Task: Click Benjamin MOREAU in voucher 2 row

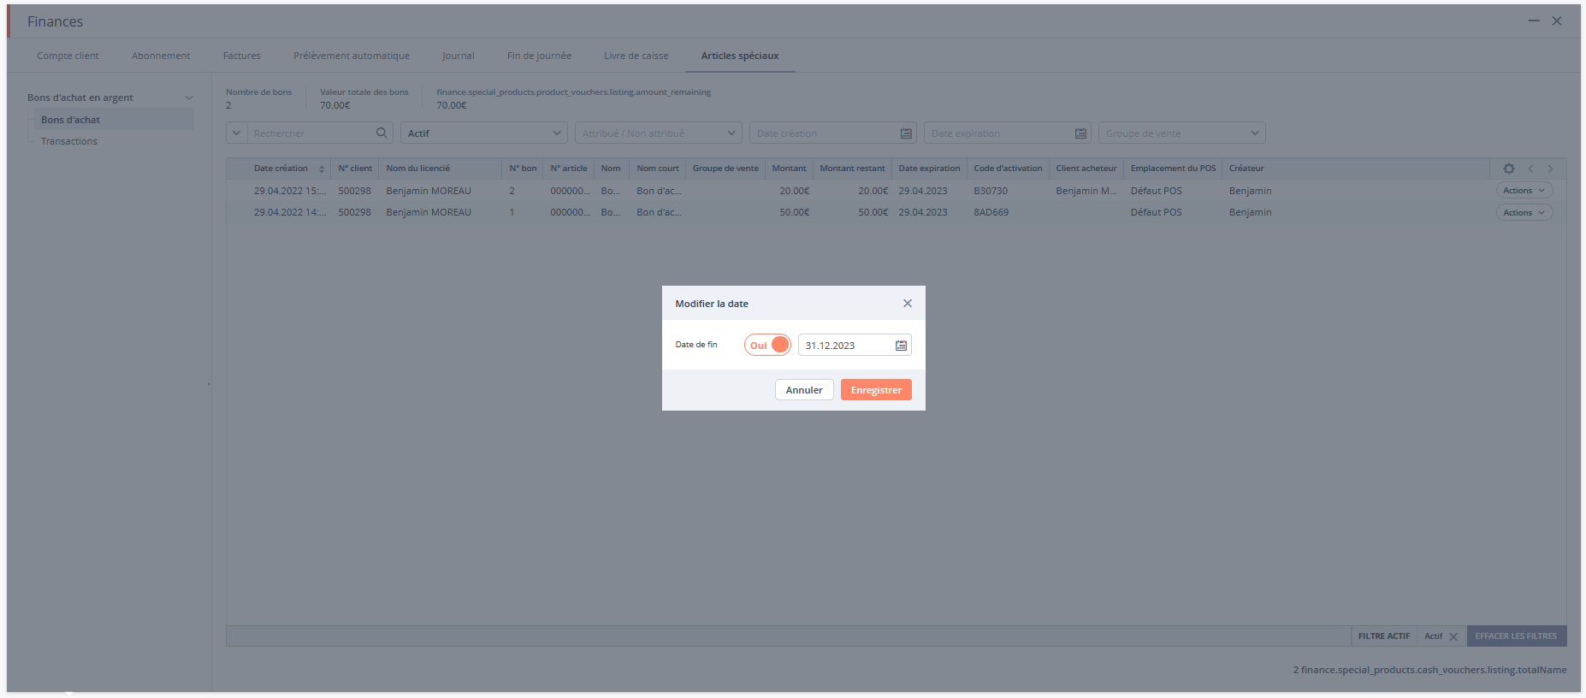Action: [x=429, y=191]
